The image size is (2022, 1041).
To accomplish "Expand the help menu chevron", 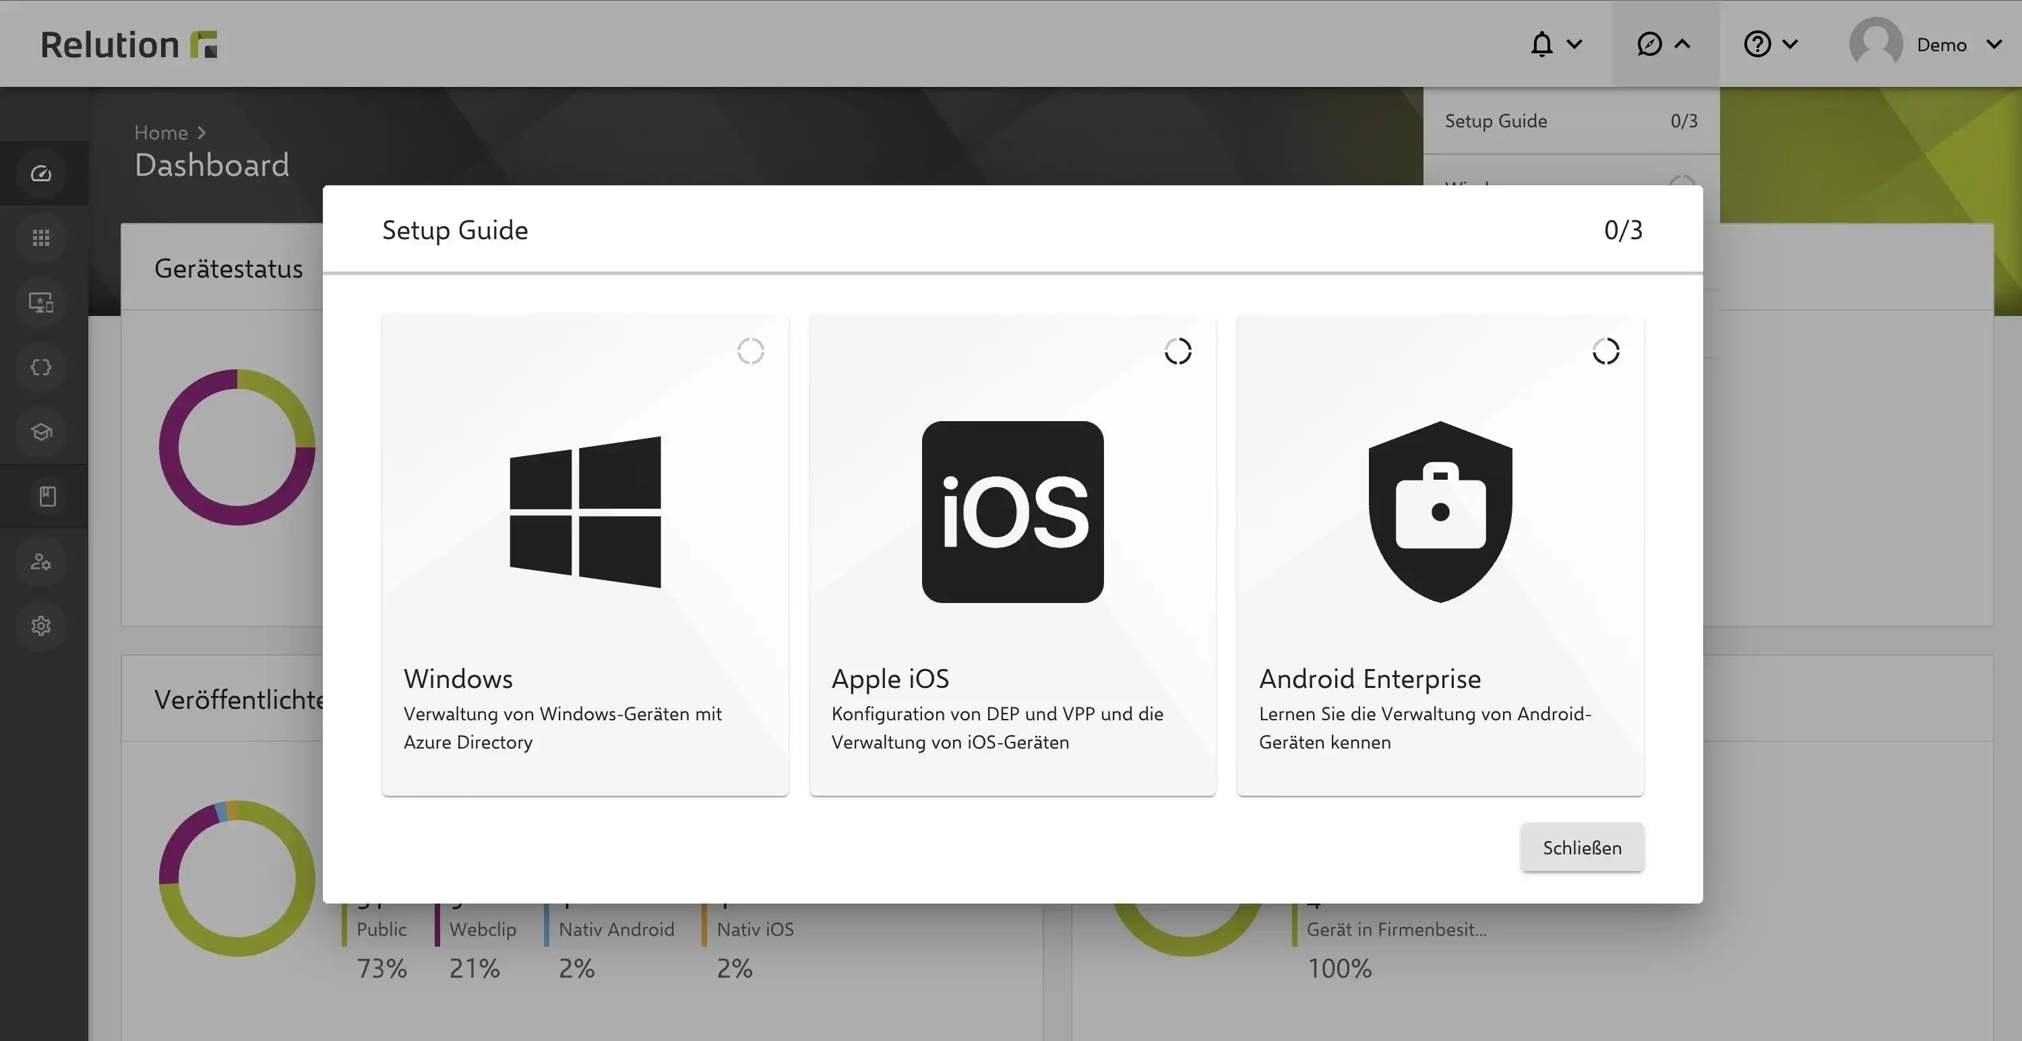I will point(1789,44).
